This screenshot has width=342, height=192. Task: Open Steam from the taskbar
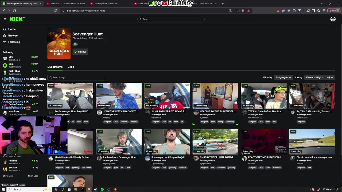click(95, 189)
